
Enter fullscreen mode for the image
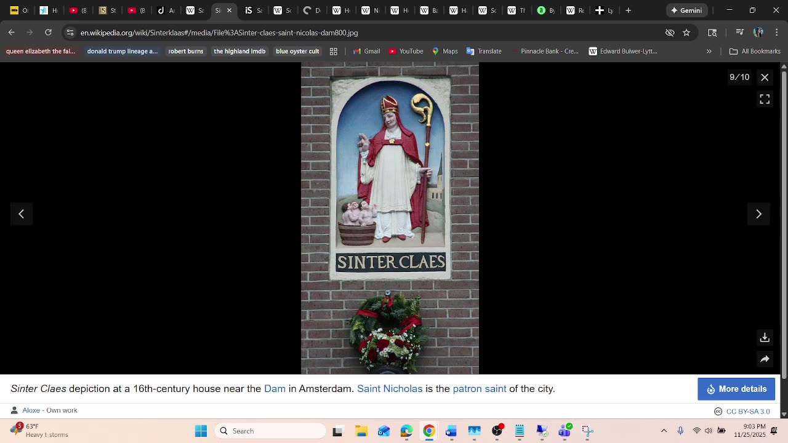[765, 99]
